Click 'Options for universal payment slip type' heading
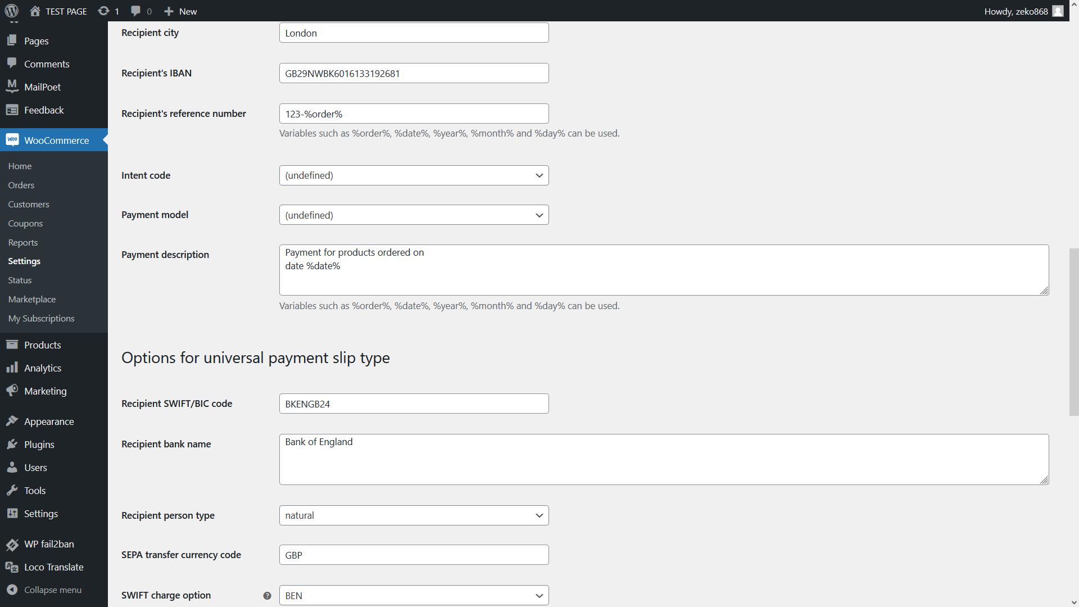Viewport: 1079px width, 607px height. tap(256, 357)
